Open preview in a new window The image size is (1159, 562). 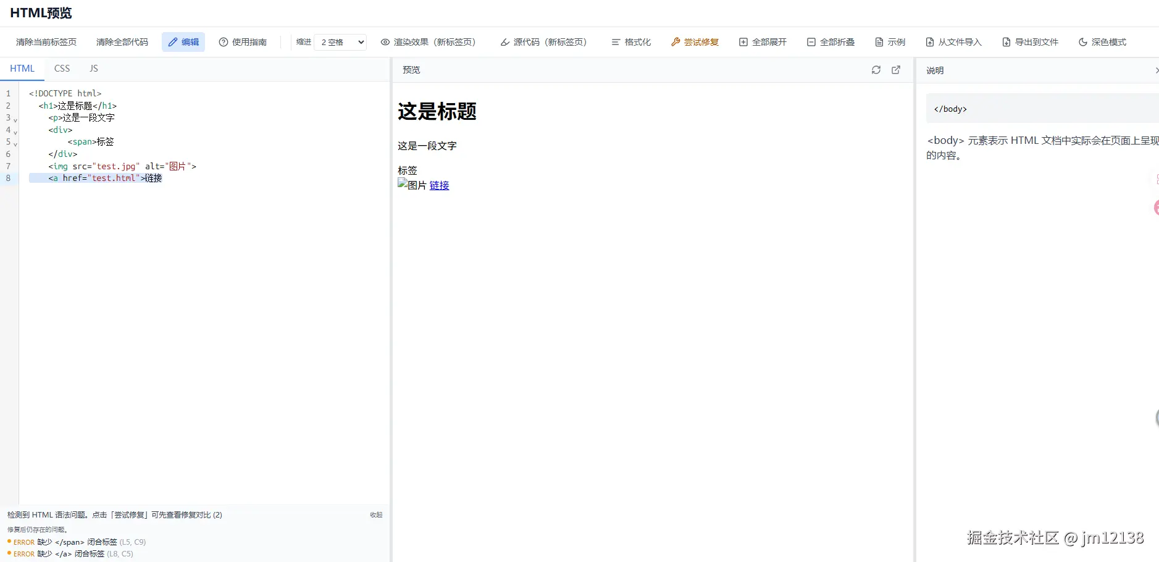(x=896, y=70)
